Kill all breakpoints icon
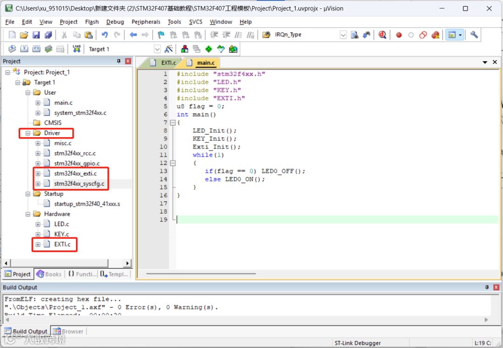The width and height of the screenshot is (503, 348). pyautogui.click(x=435, y=35)
